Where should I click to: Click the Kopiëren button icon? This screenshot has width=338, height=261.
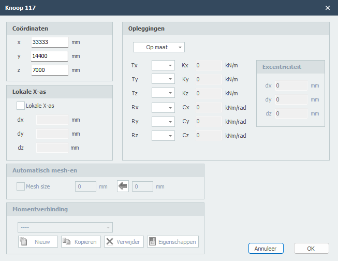tap(67, 242)
